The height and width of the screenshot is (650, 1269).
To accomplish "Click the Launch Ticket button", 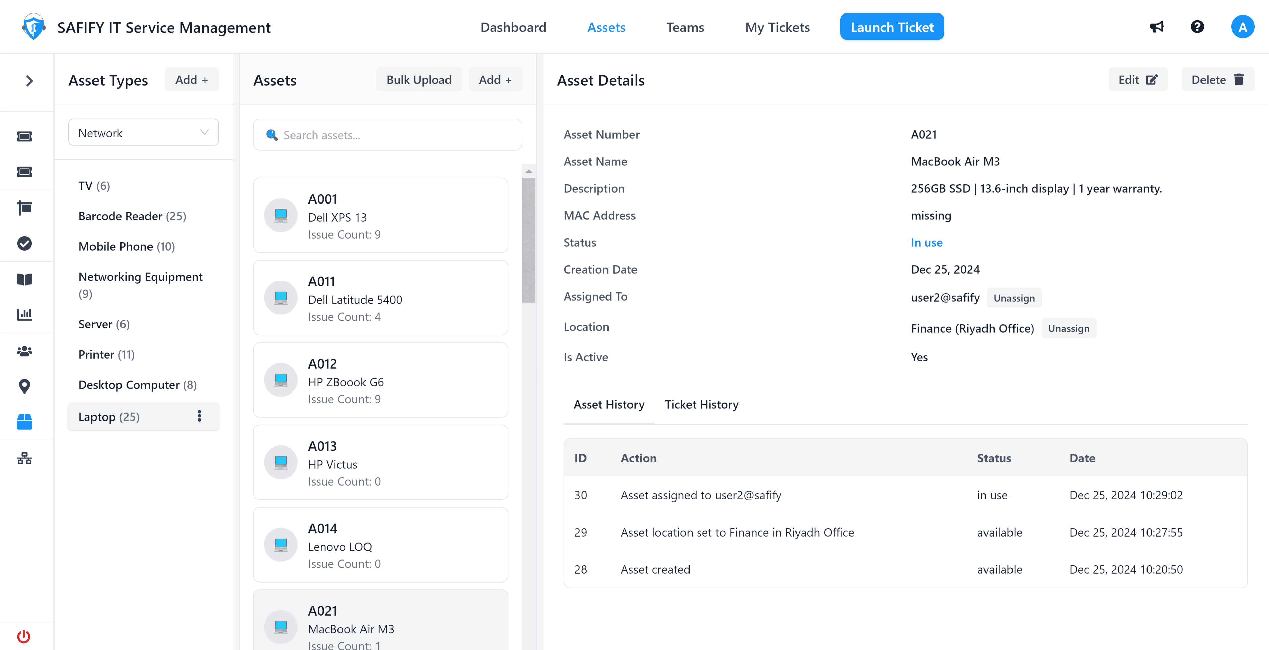I will click(x=892, y=27).
